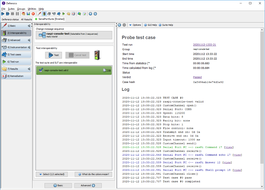Open the Options dropdown above the results pane
265x190 pixels.
click(x=134, y=25)
